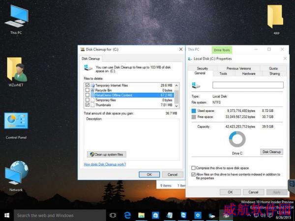Open the Settings gear taskbar icon
The image size is (295, 221).
pyautogui.click(x=198, y=216)
